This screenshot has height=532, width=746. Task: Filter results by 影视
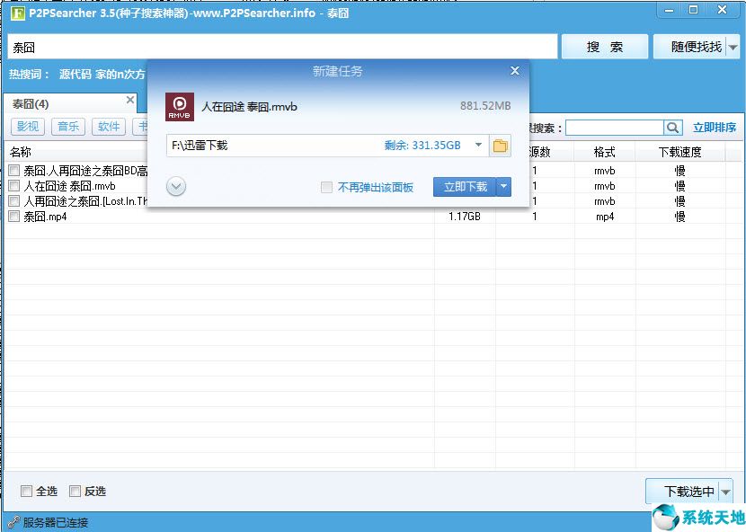point(28,127)
